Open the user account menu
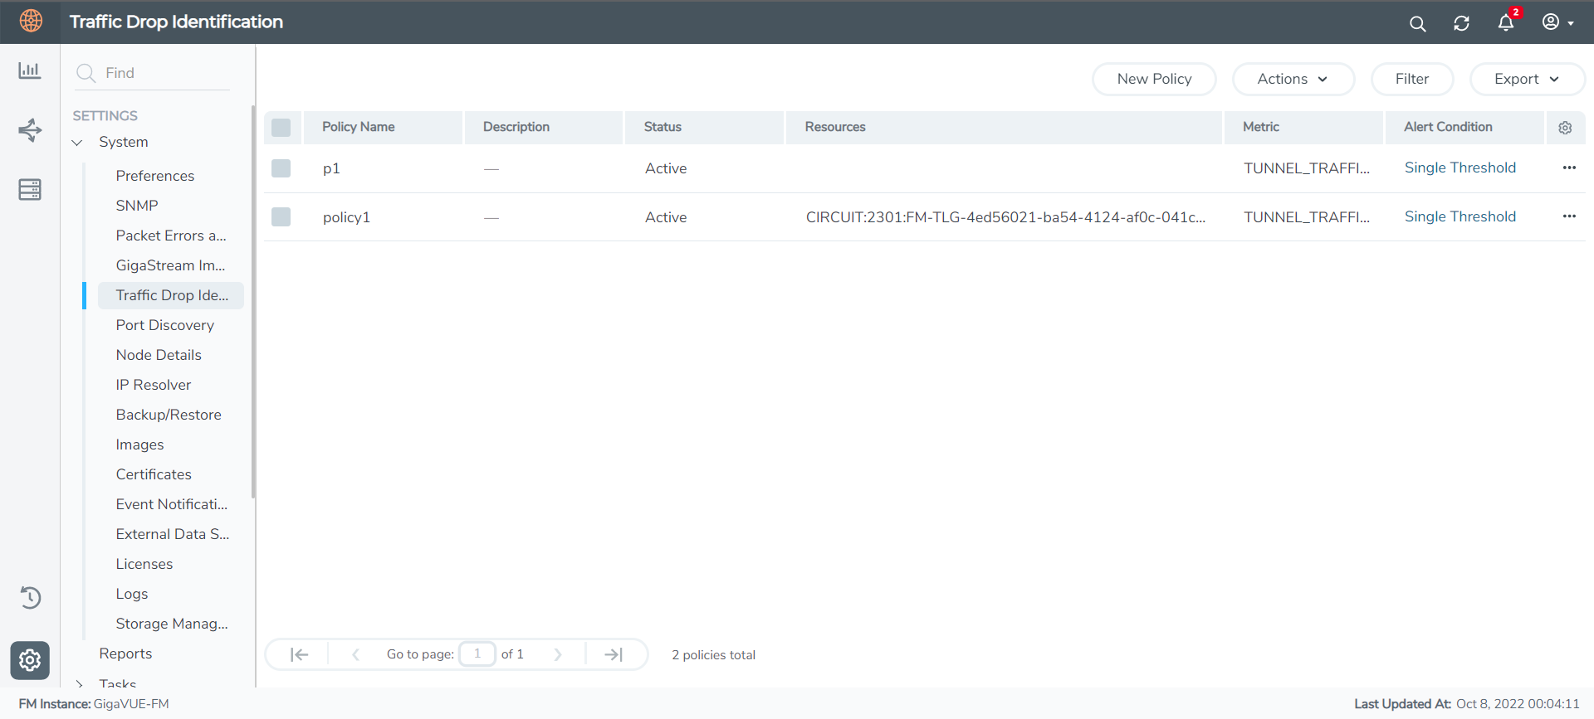This screenshot has width=1594, height=719. (x=1557, y=22)
